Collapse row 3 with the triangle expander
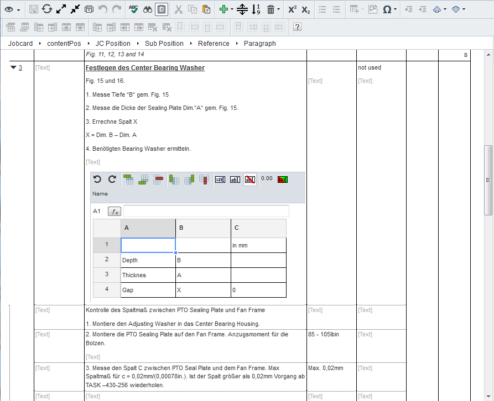 13,67
